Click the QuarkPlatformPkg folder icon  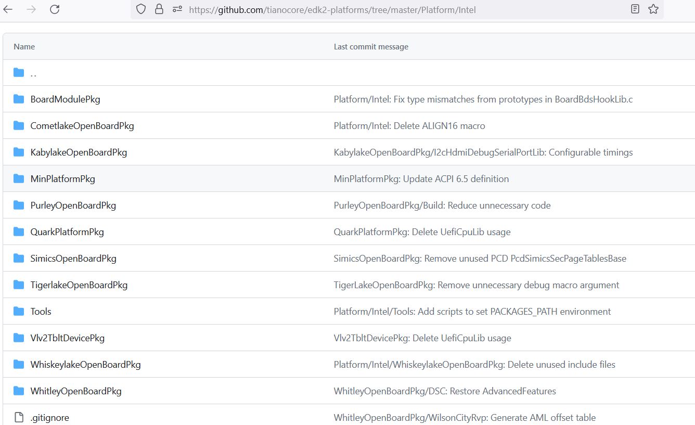pos(19,231)
